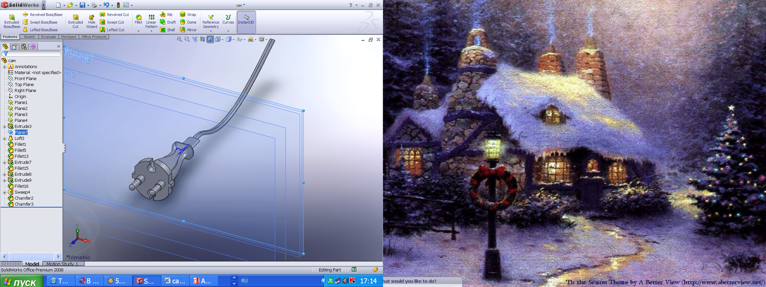Use the Mirror feature tool
Image resolution: width=766 pixels, height=287 pixels.
point(188,30)
